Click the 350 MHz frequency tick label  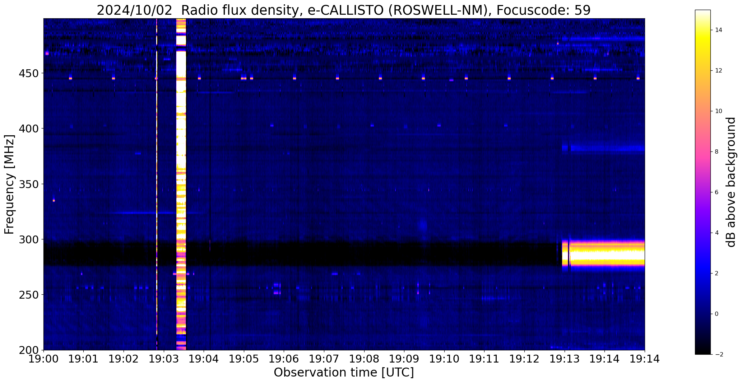[x=28, y=184]
